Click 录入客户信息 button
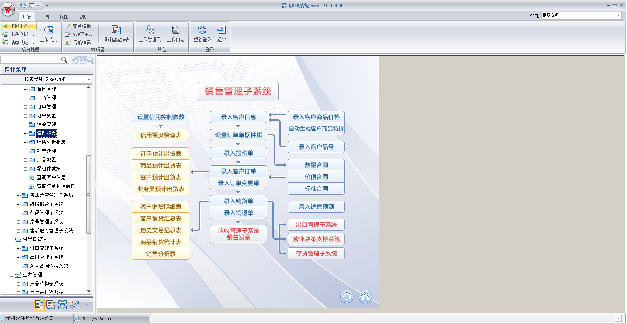The image size is (627, 324). (x=238, y=117)
